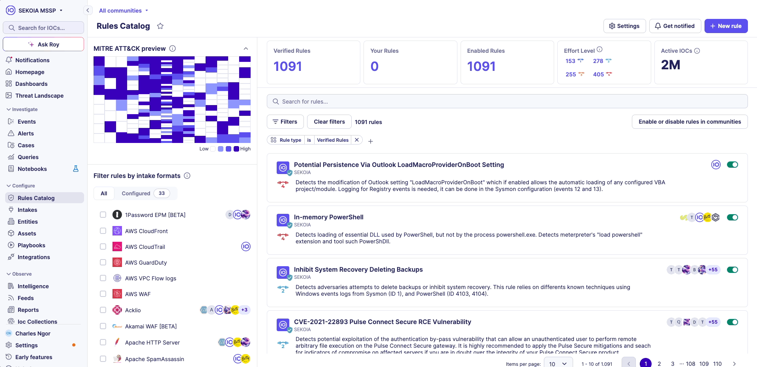Collapse the MITRE ATT&CK preview panel
The height and width of the screenshot is (367, 757).
(x=246, y=48)
